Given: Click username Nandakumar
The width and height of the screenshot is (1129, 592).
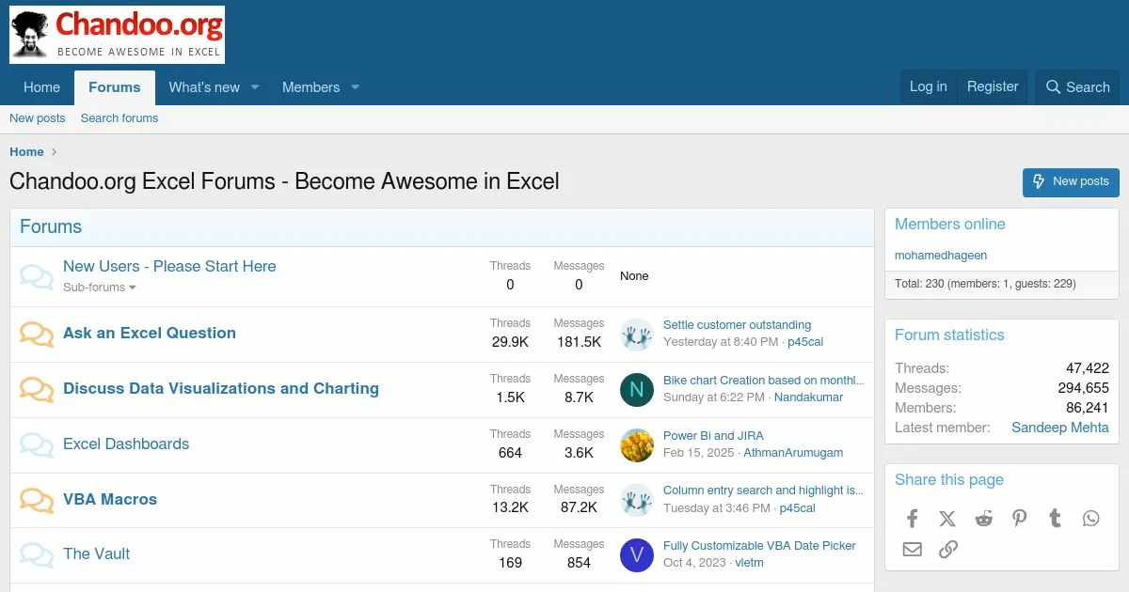Looking at the screenshot, I should point(808,397).
